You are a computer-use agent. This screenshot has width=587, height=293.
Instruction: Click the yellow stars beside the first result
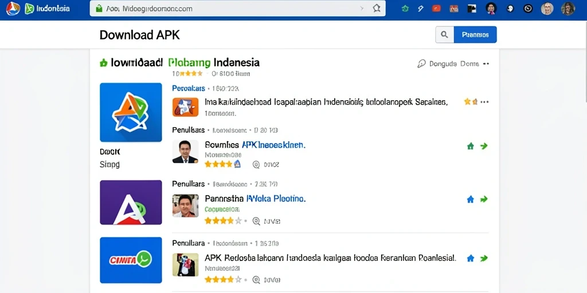[471, 102]
